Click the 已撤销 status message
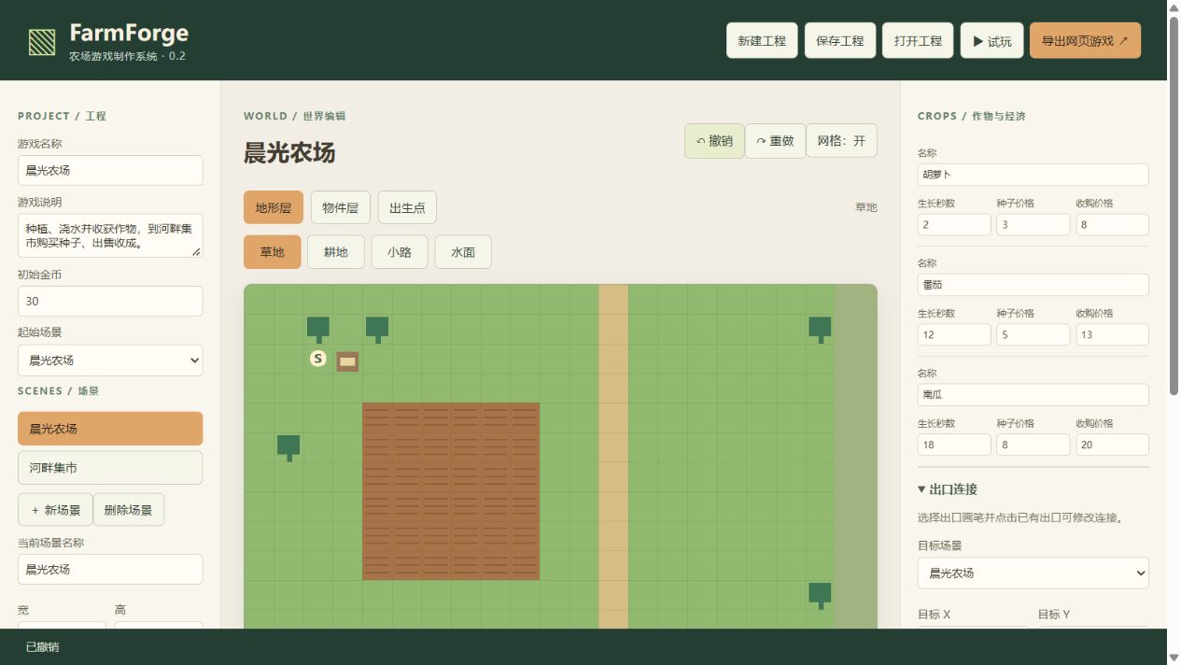1181x665 pixels. (x=42, y=647)
